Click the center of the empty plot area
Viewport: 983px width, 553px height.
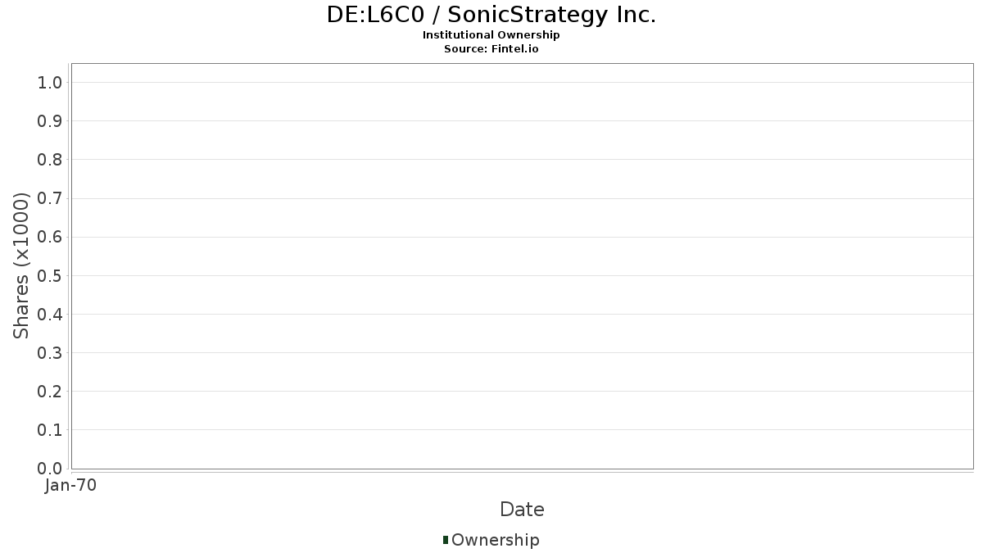click(522, 266)
